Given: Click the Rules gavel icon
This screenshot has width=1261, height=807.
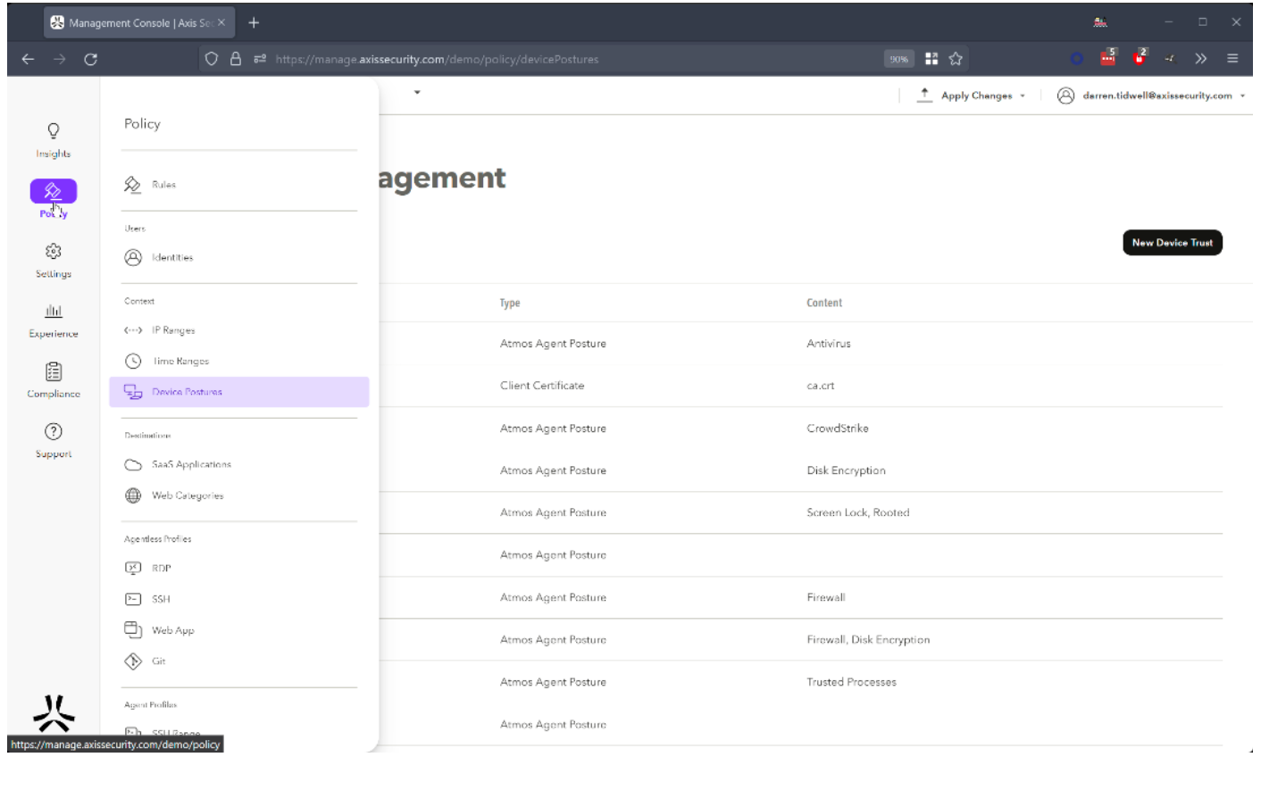Looking at the screenshot, I should 132,185.
